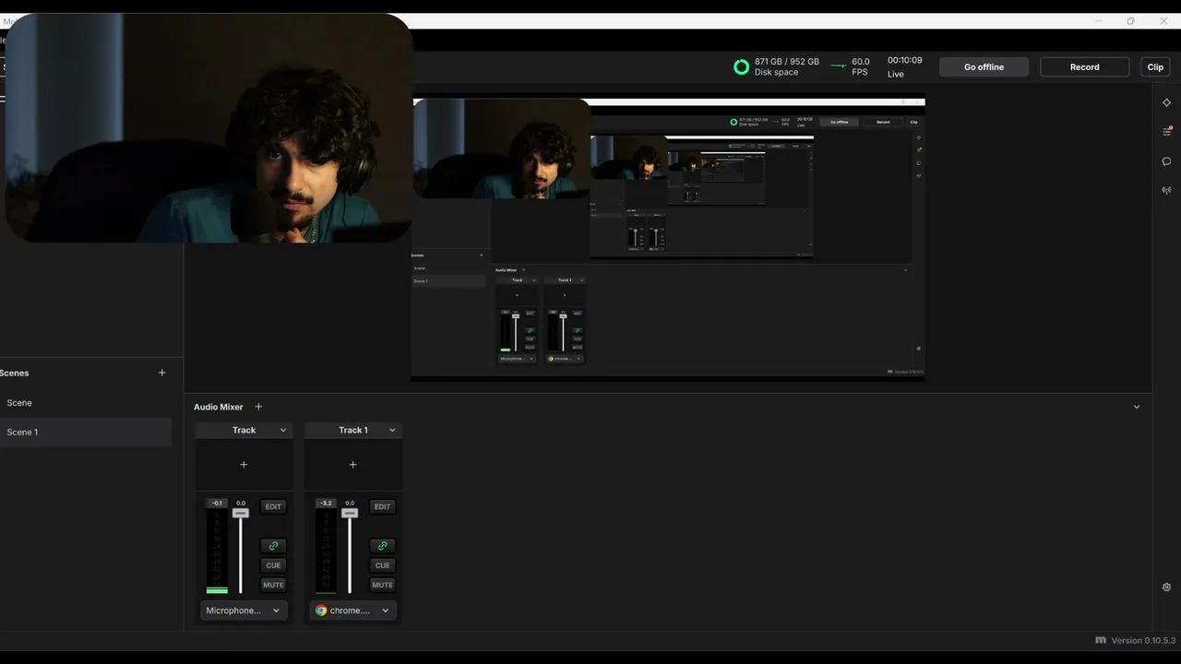Image resolution: width=1181 pixels, height=664 pixels.
Task: Add an effect to Track 1's empty slot
Action: point(352,465)
